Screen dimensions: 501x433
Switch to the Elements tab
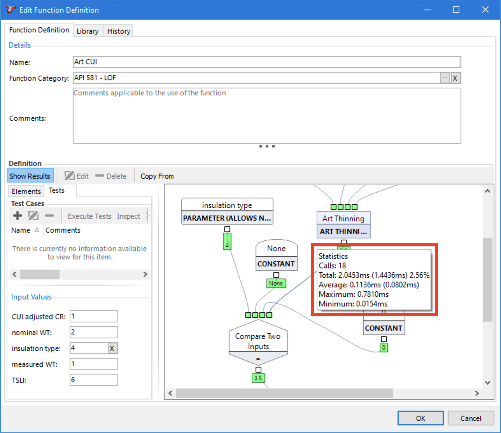click(x=26, y=191)
